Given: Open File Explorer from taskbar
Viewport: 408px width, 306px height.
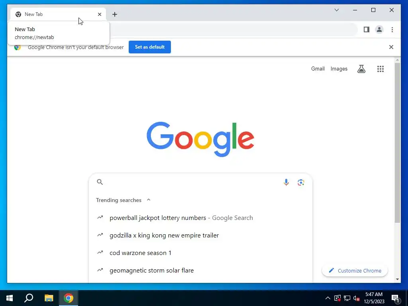Looking at the screenshot, I should (49, 298).
